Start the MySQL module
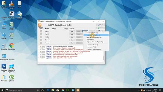This screenshot has height=92, width=163. click(x=72, y=34)
